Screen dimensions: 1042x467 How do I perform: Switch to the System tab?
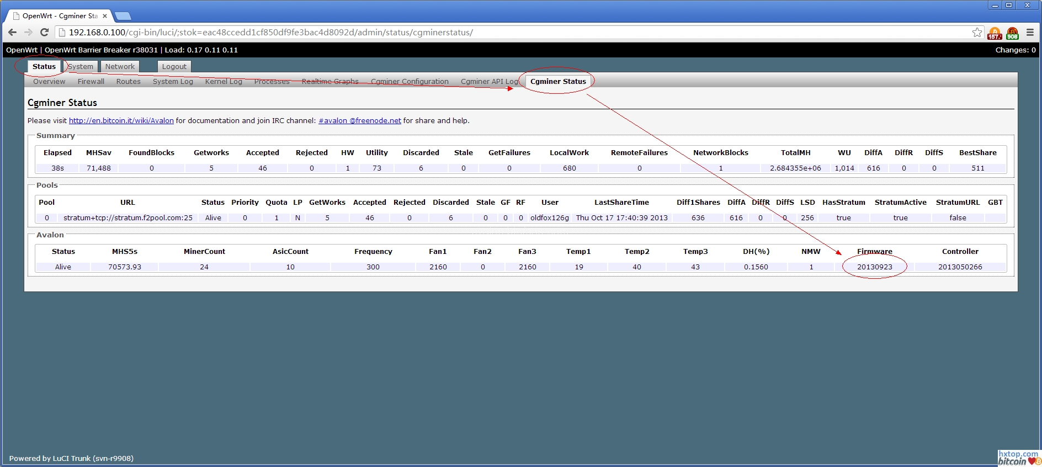point(81,67)
